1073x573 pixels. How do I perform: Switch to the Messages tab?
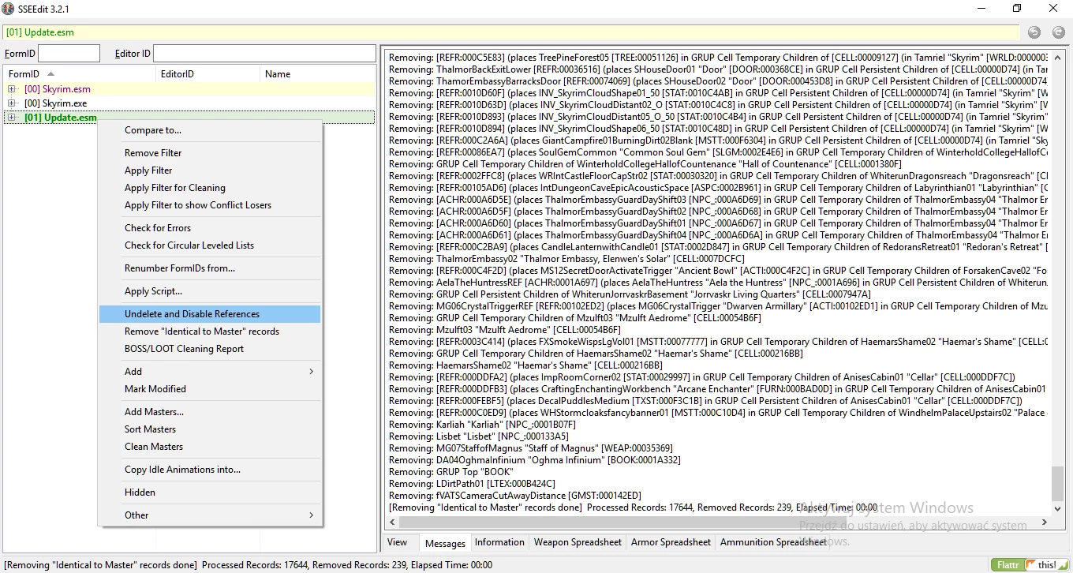click(x=445, y=543)
